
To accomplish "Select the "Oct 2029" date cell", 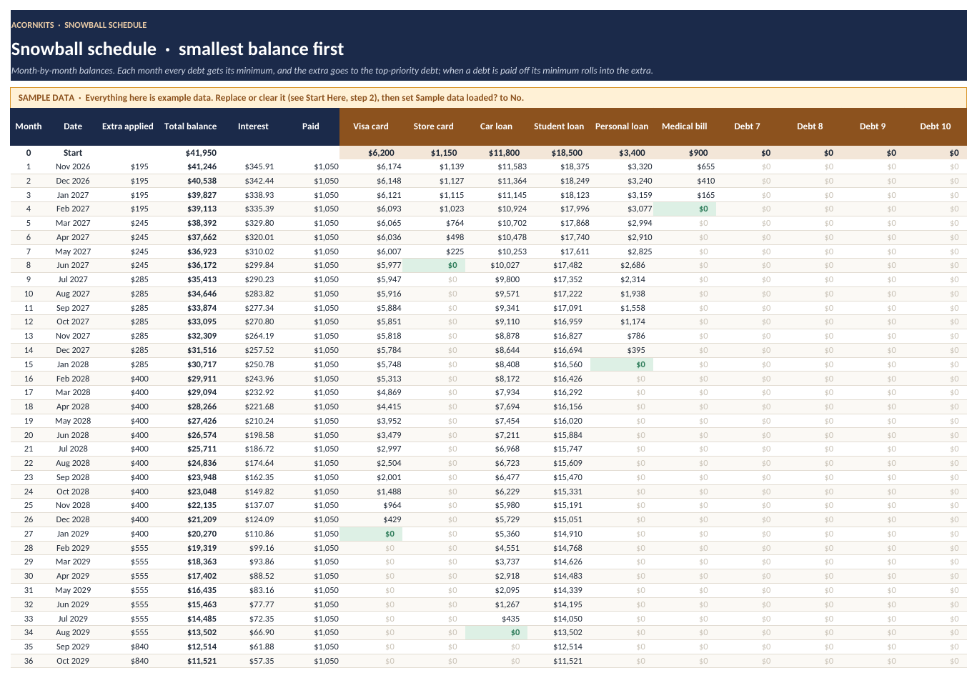I will pyautogui.click(x=73, y=661).
